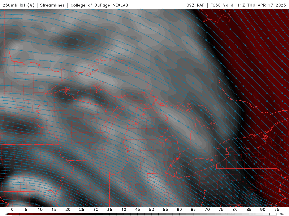Click the "75" colorbar number

[x=221, y=210]
